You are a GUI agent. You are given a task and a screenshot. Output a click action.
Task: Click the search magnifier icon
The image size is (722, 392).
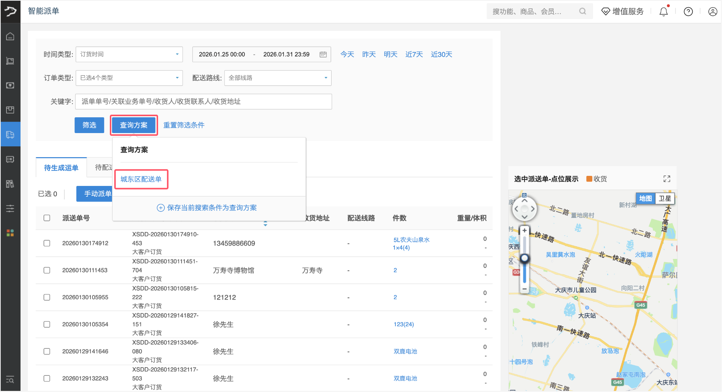[582, 12]
